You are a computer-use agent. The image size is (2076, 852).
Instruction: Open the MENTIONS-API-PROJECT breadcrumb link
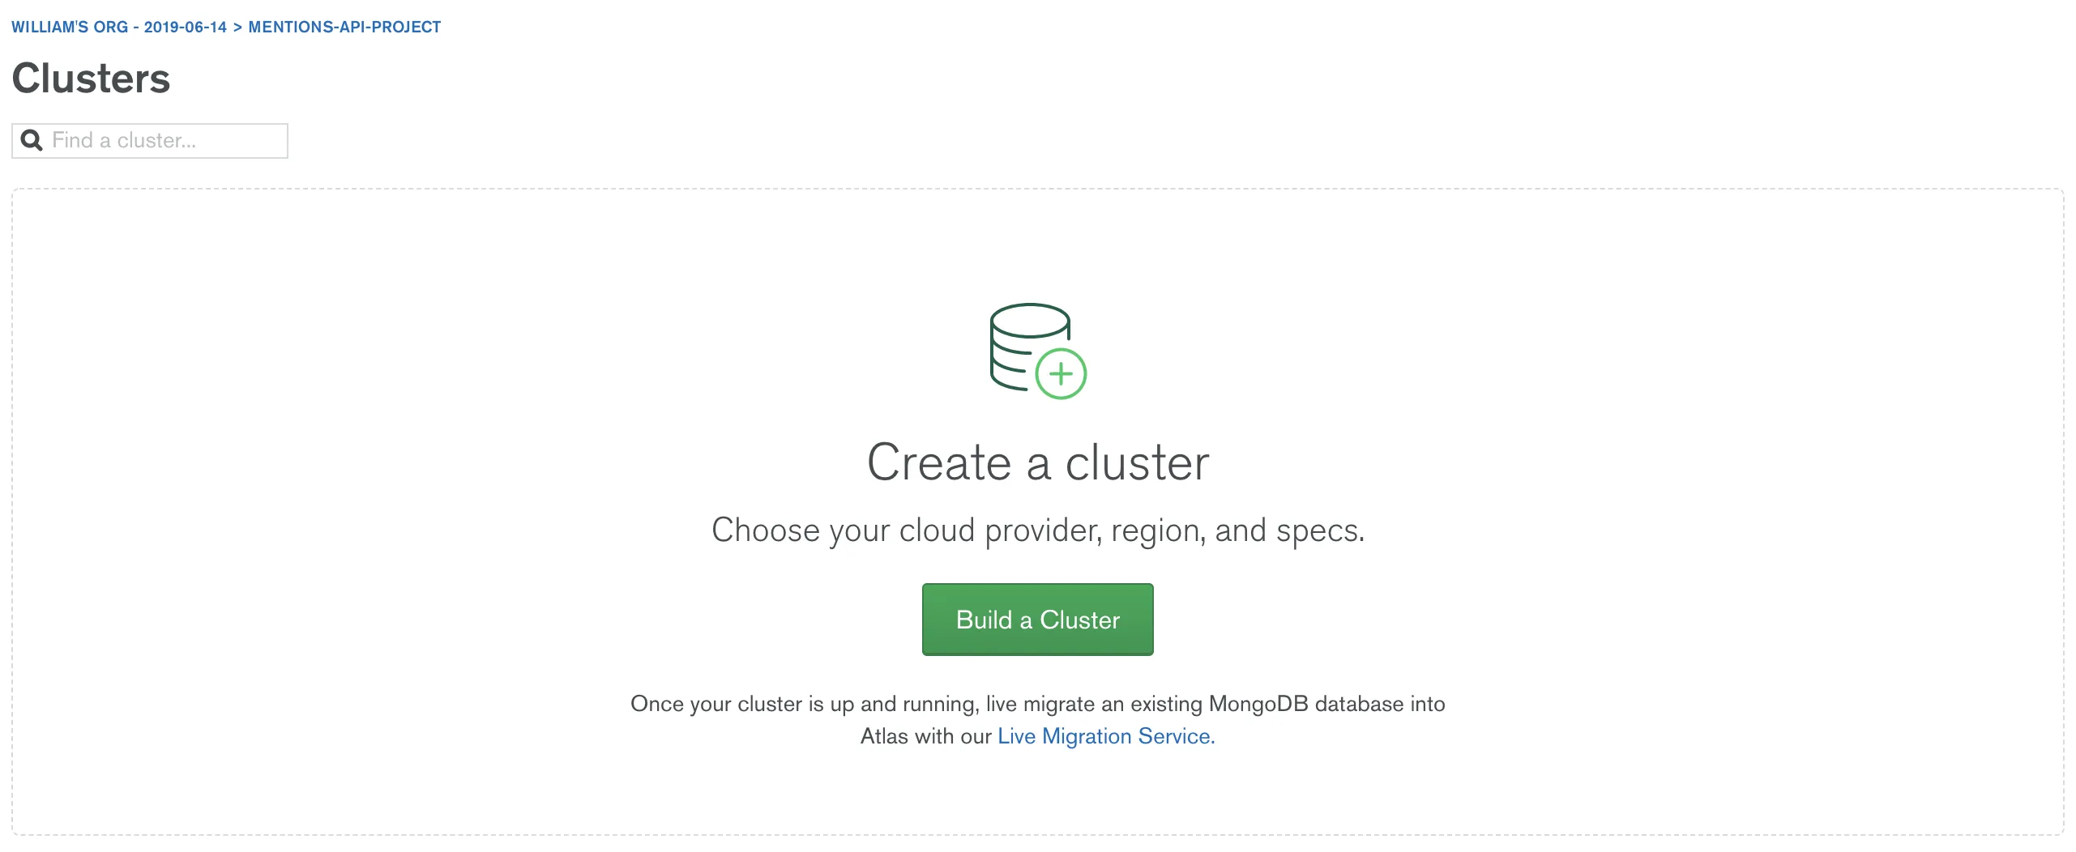point(344,27)
